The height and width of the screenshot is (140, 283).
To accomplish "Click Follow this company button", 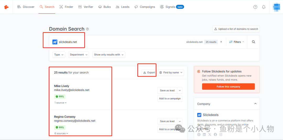I will point(228,87).
